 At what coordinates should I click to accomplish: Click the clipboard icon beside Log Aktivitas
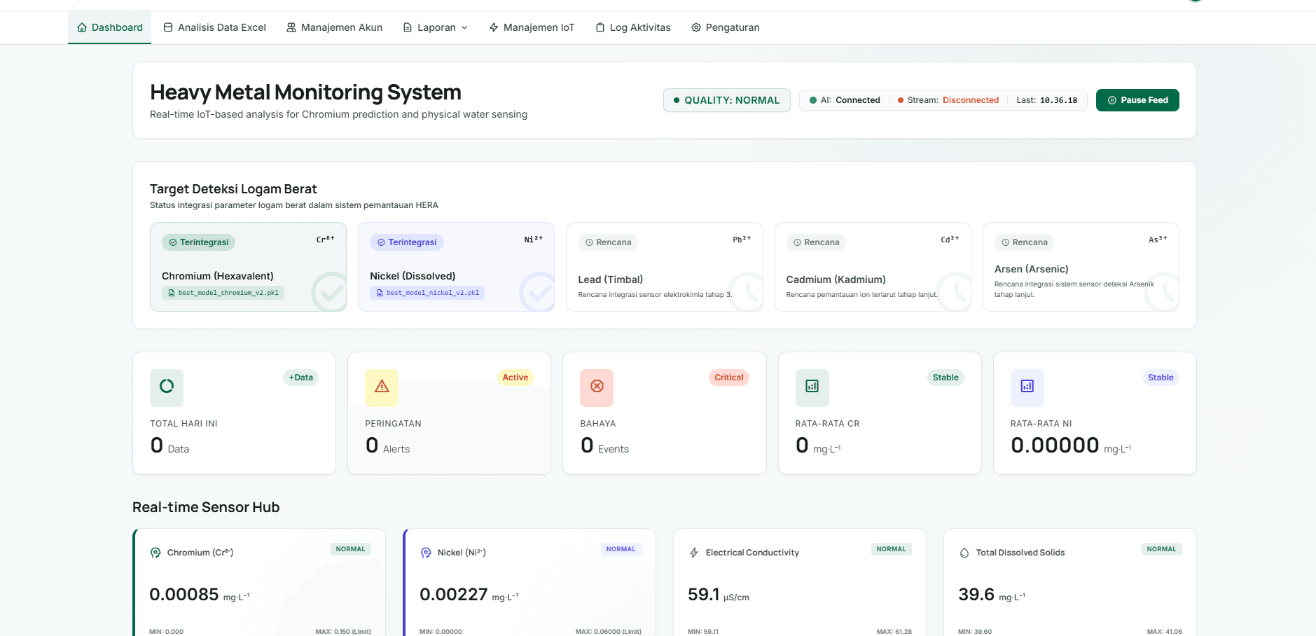point(600,27)
